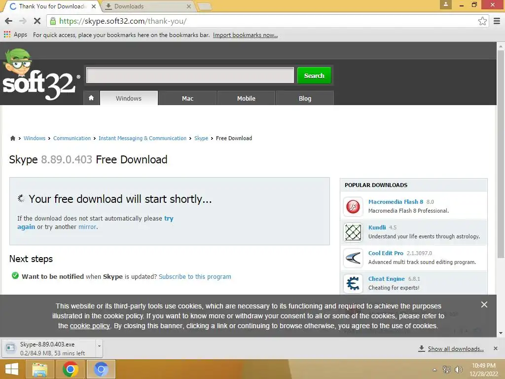Image resolution: width=505 pixels, height=379 pixels.
Task: Stop page loading with the X button
Action: click(37, 21)
